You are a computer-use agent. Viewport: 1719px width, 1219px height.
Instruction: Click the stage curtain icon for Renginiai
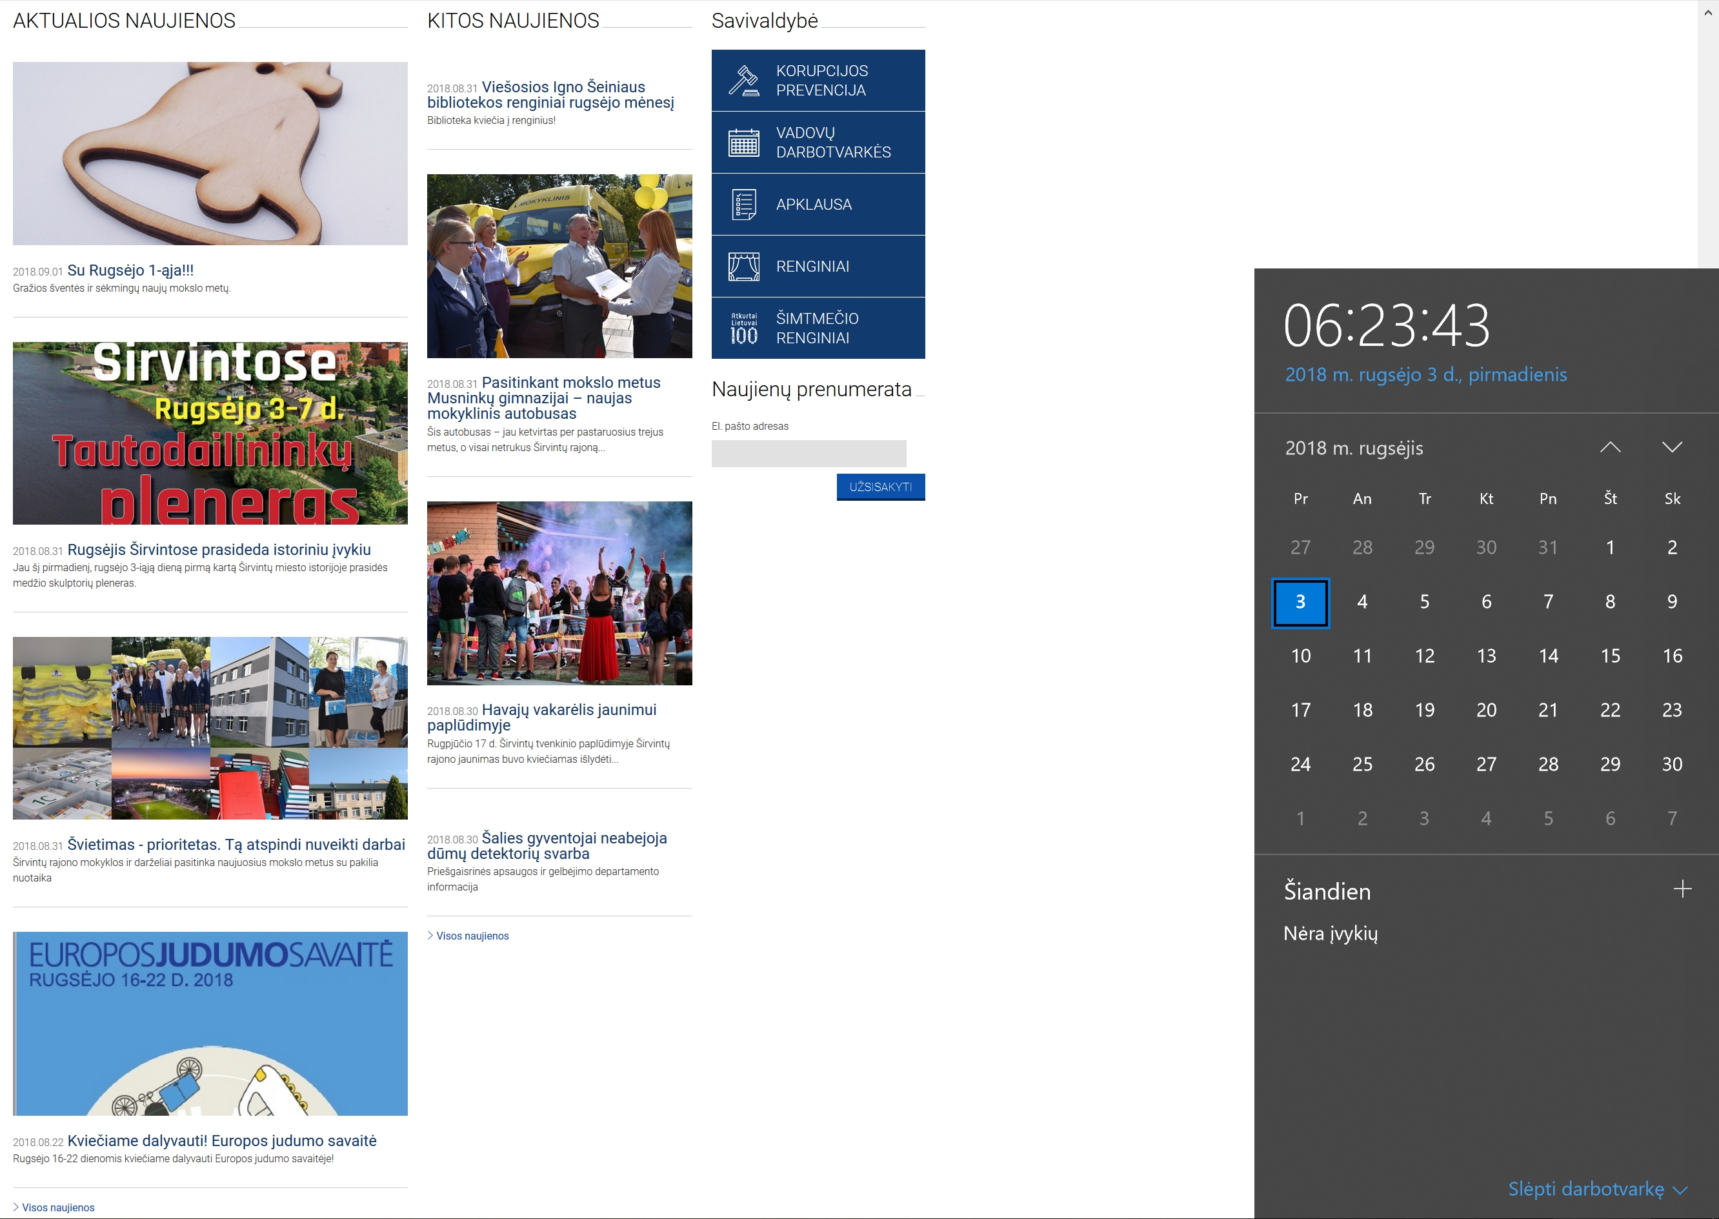coord(743,267)
